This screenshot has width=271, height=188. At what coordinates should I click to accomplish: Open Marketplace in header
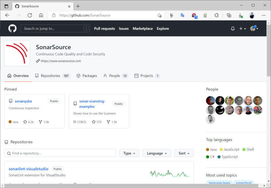point(142,28)
